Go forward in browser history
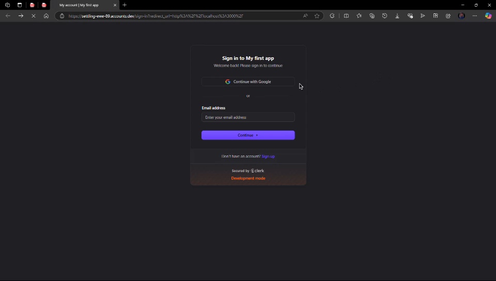Image resolution: width=496 pixels, height=281 pixels. point(21,16)
